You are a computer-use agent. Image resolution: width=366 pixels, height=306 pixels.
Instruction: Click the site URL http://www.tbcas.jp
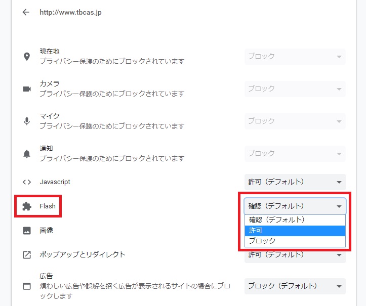click(70, 12)
